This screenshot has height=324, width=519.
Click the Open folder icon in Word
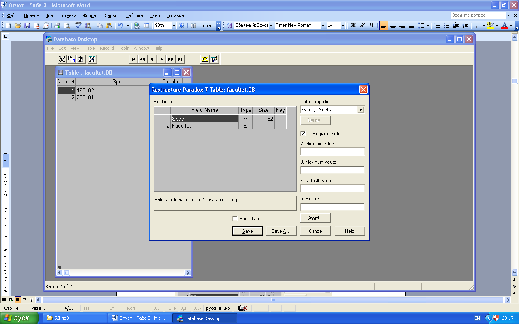pos(18,26)
